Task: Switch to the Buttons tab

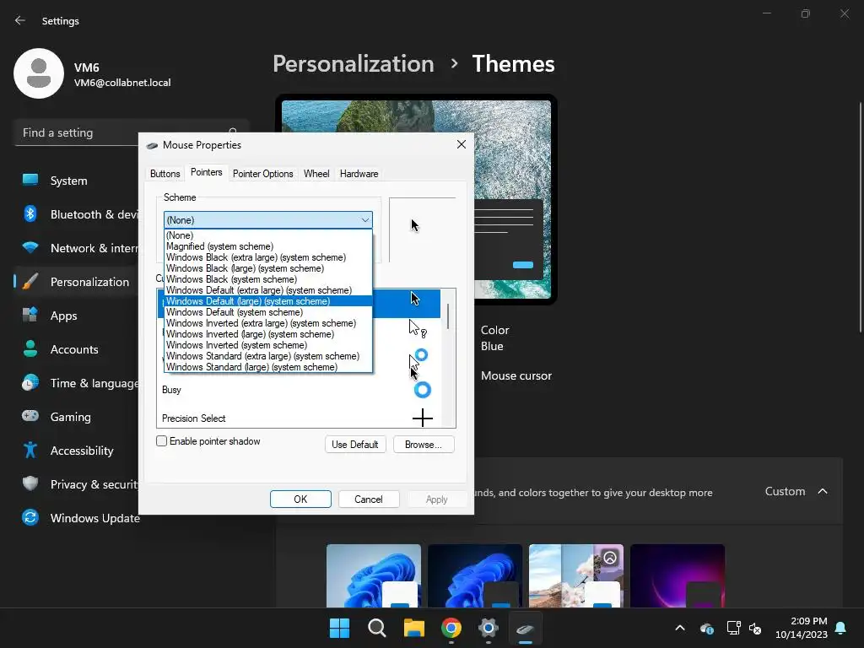Action: click(165, 174)
